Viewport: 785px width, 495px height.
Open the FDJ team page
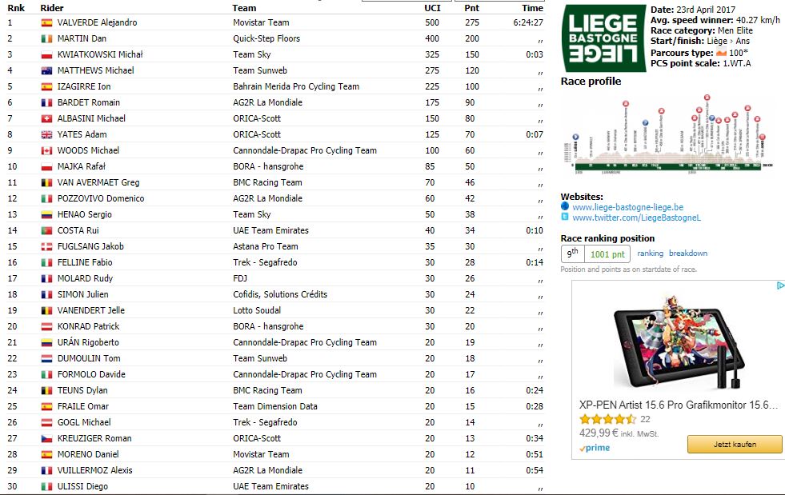(x=240, y=278)
